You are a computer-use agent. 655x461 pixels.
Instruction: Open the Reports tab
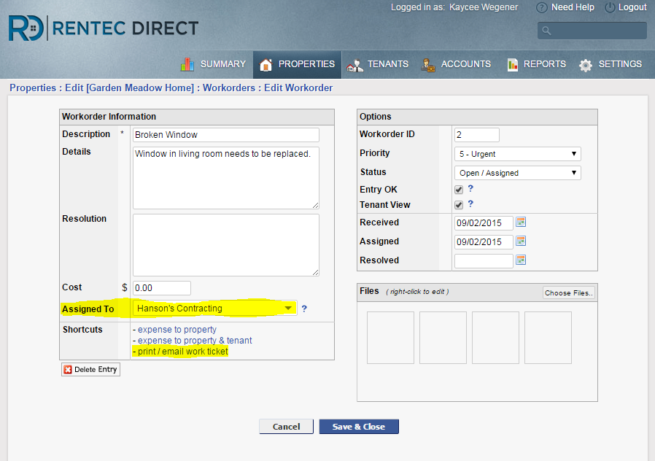click(x=536, y=64)
